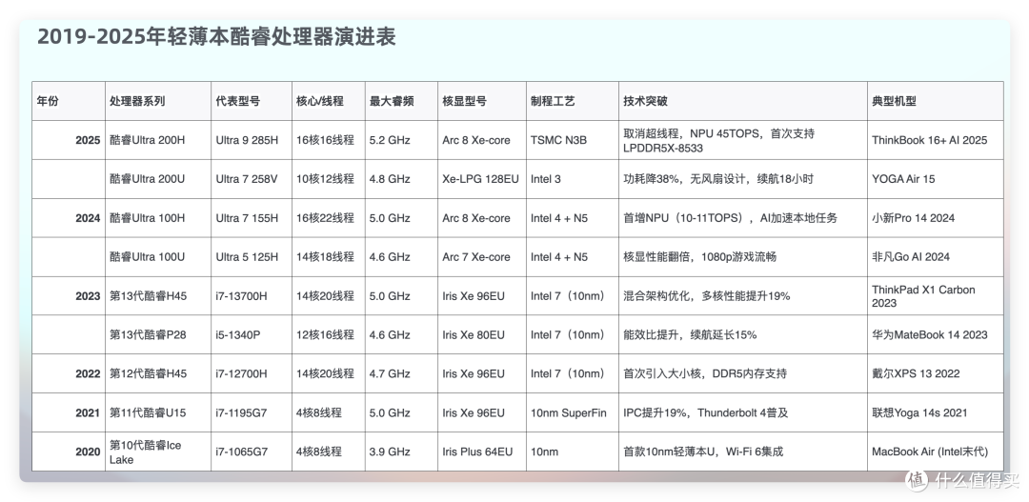
Task: Select the Xe-LPG 128EU cell
Action: point(482,178)
